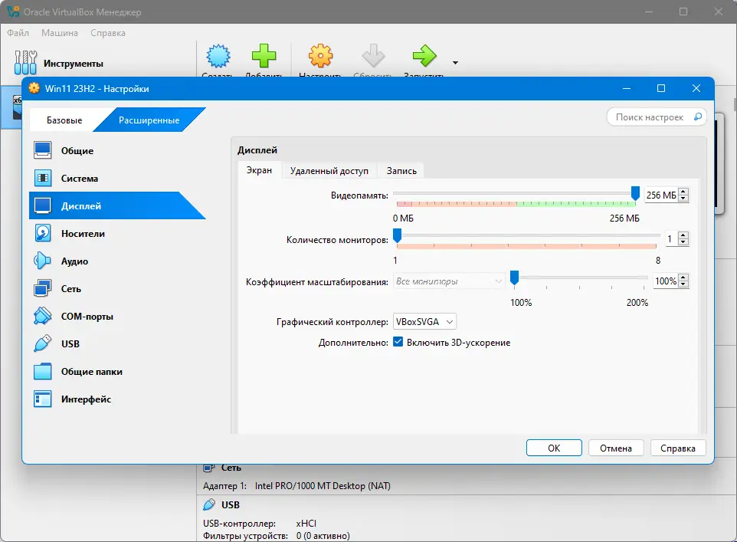Click the search magnifier icon
Viewport: 737px width, 542px height.
coord(698,117)
